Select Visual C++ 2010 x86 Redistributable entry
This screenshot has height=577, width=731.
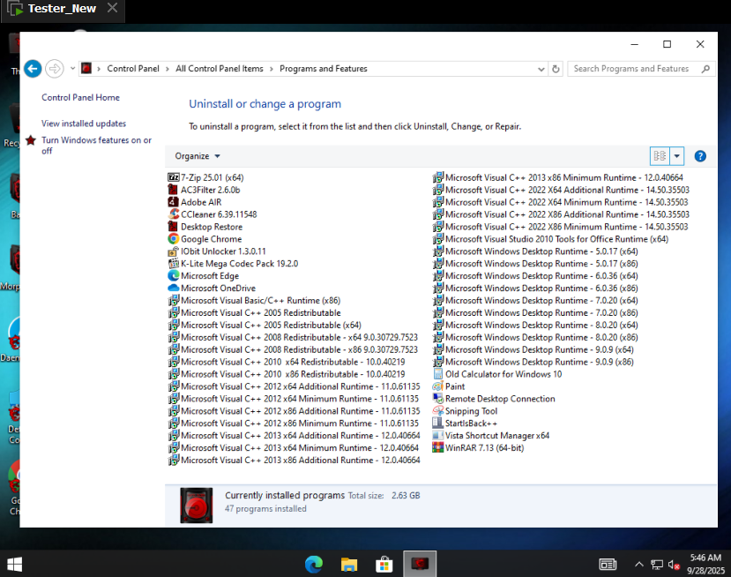tap(287, 374)
